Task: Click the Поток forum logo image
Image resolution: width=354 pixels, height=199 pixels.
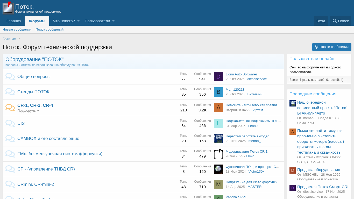Action: click(8, 8)
